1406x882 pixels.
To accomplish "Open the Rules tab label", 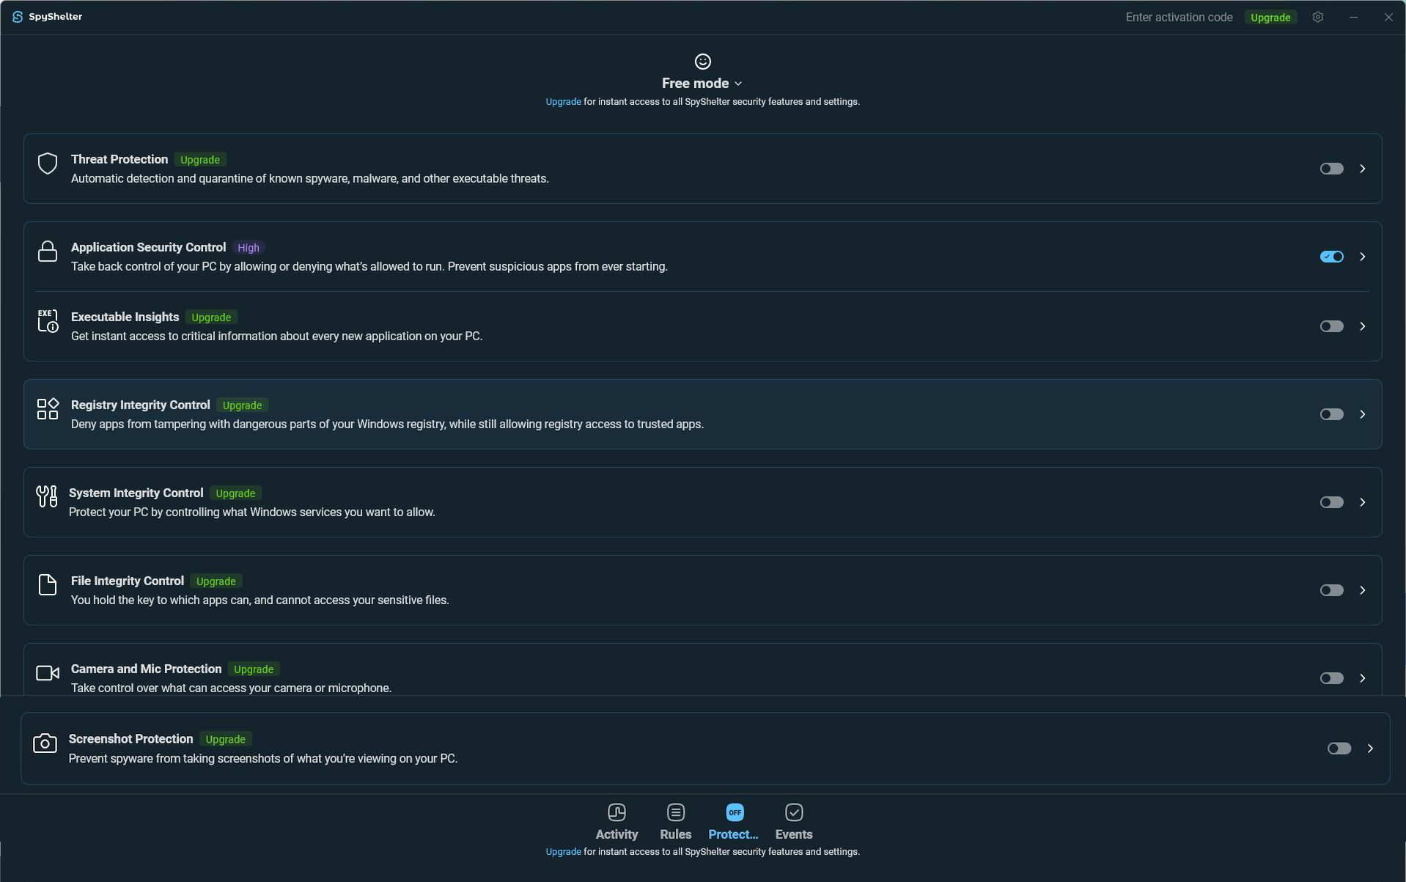I will pyautogui.click(x=676, y=834).
